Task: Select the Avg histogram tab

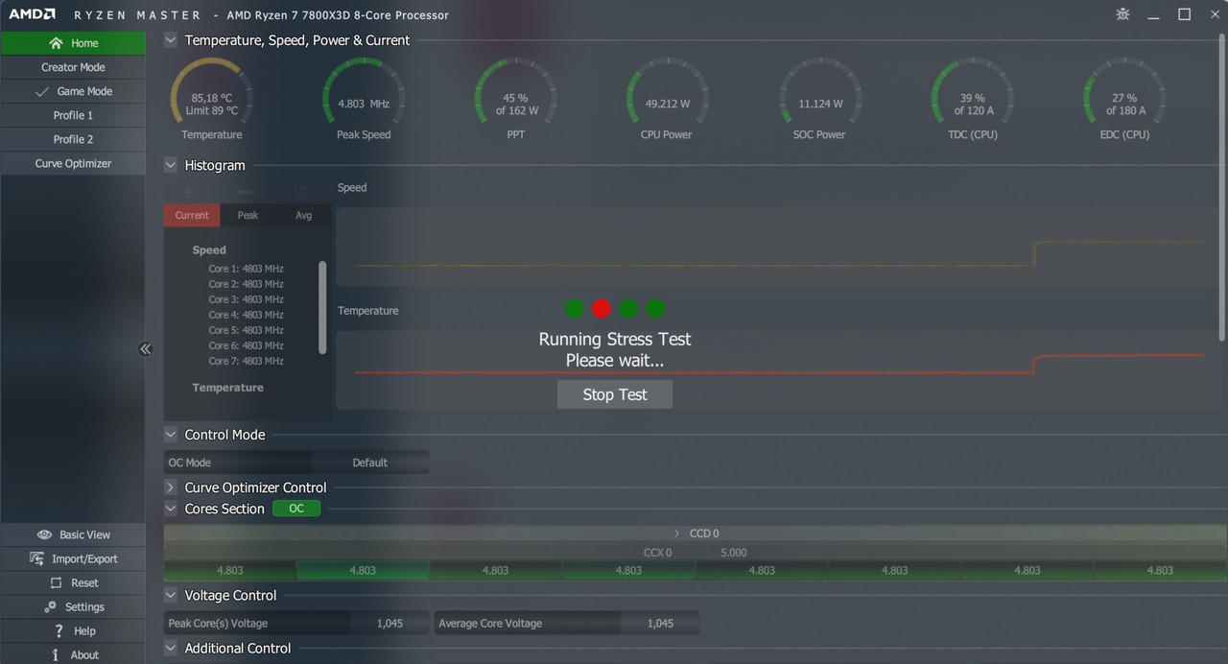Action: 303,215
